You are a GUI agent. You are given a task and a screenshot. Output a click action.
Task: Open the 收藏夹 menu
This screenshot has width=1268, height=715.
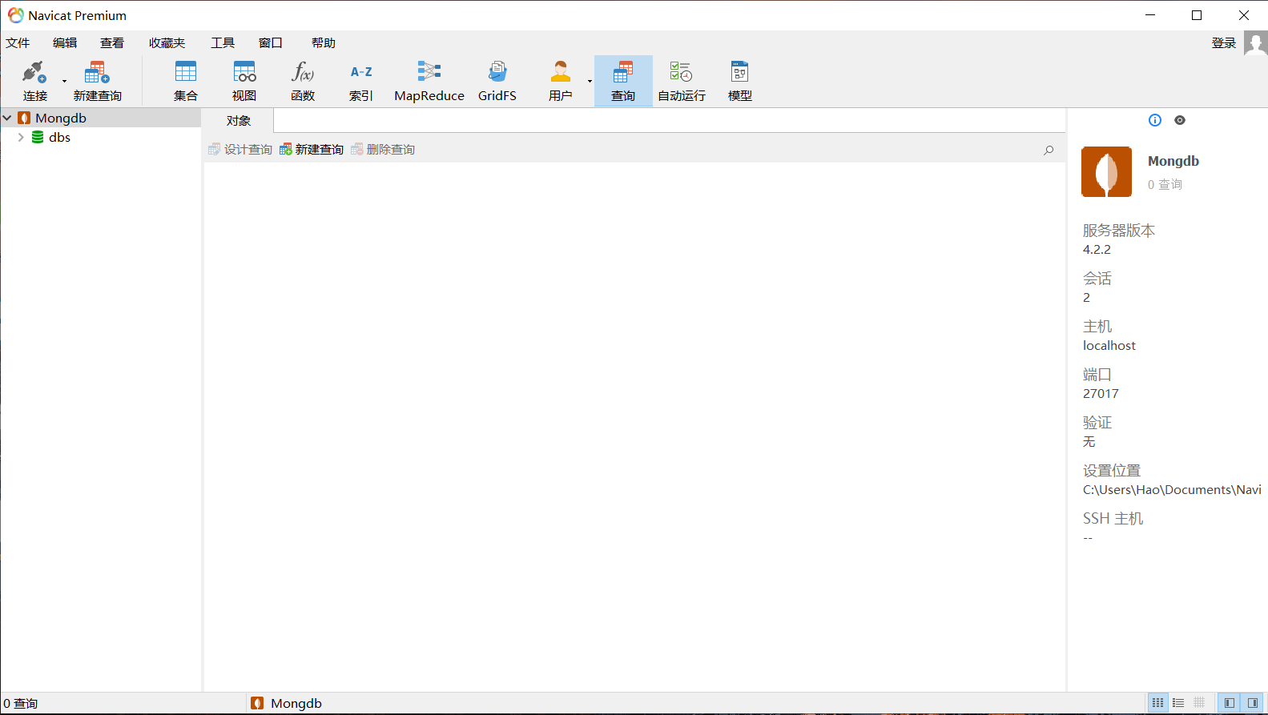pyautogui.click(x=167, y=43)
